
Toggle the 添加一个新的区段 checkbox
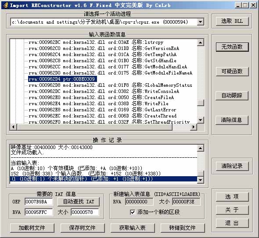pos(133,212)
